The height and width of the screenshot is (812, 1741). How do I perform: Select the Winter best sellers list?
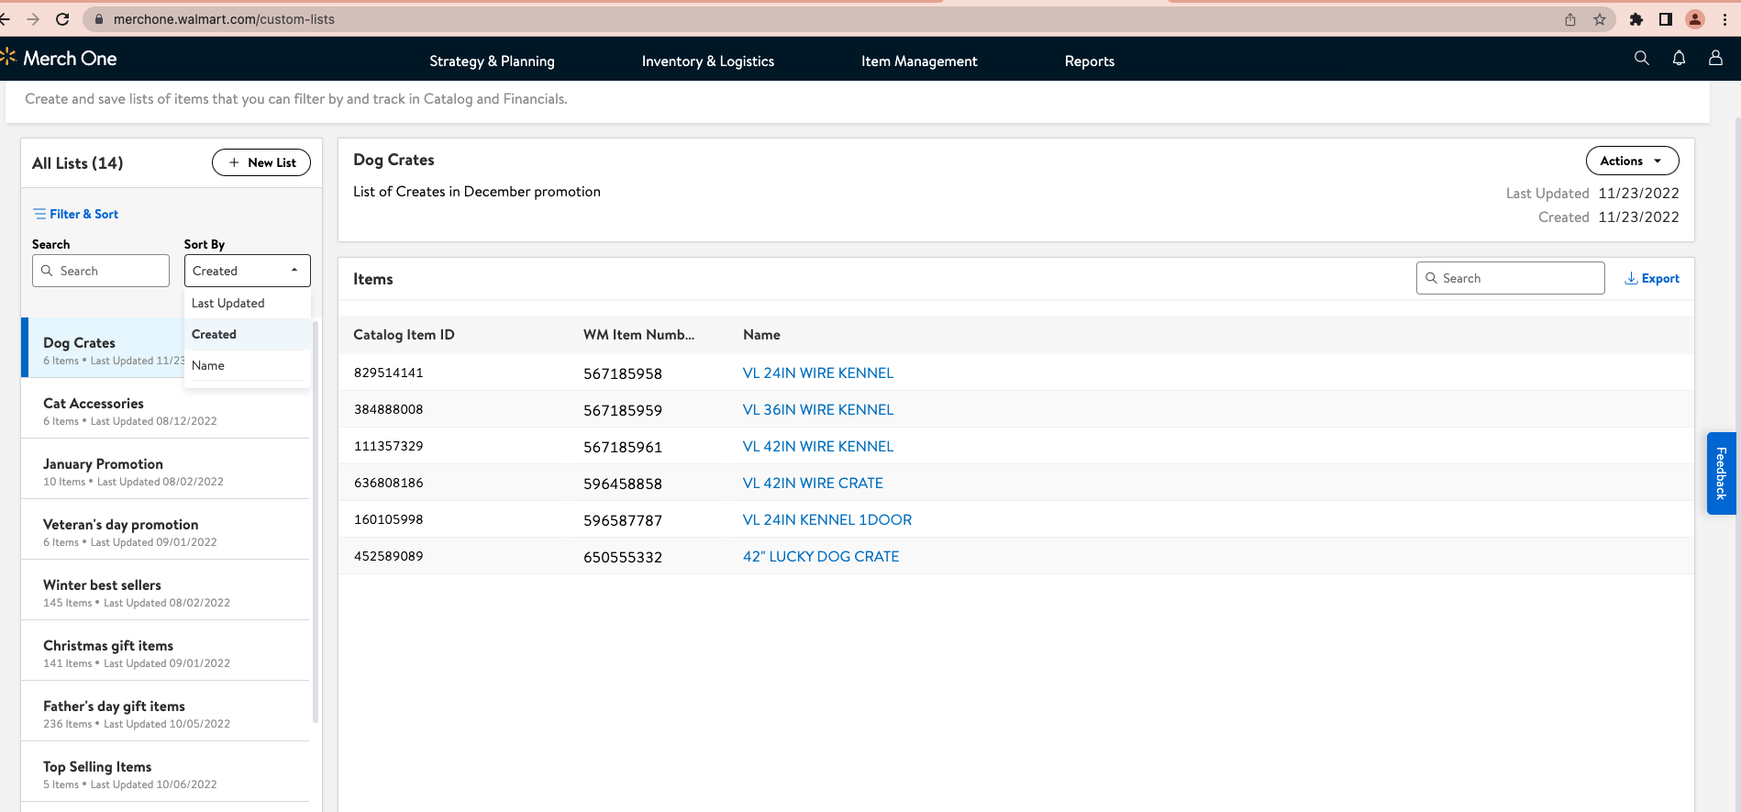(165, 590)
